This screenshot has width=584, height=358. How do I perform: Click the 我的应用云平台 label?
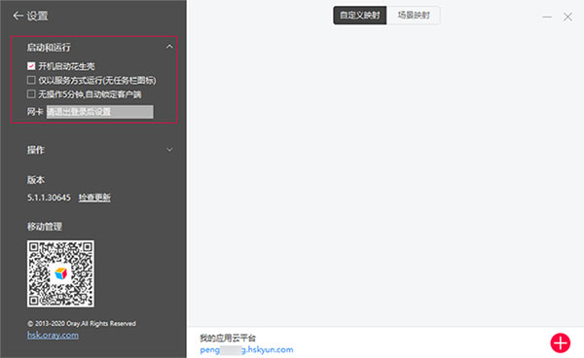coord(228,338)
